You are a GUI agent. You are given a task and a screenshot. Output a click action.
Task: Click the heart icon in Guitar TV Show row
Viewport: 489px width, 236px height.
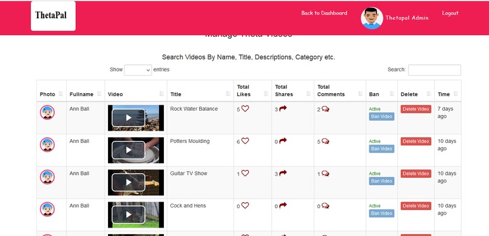pyautogui.click(x=245, y=173)
